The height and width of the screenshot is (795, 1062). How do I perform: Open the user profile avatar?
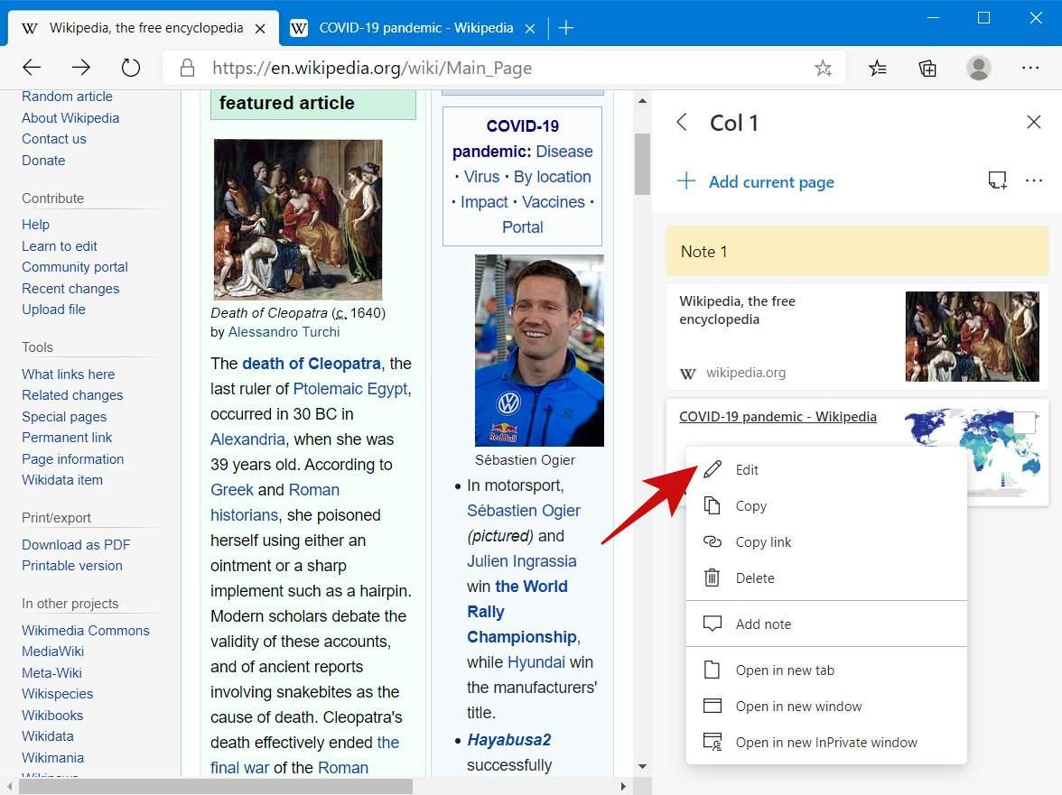coord(979,68)
